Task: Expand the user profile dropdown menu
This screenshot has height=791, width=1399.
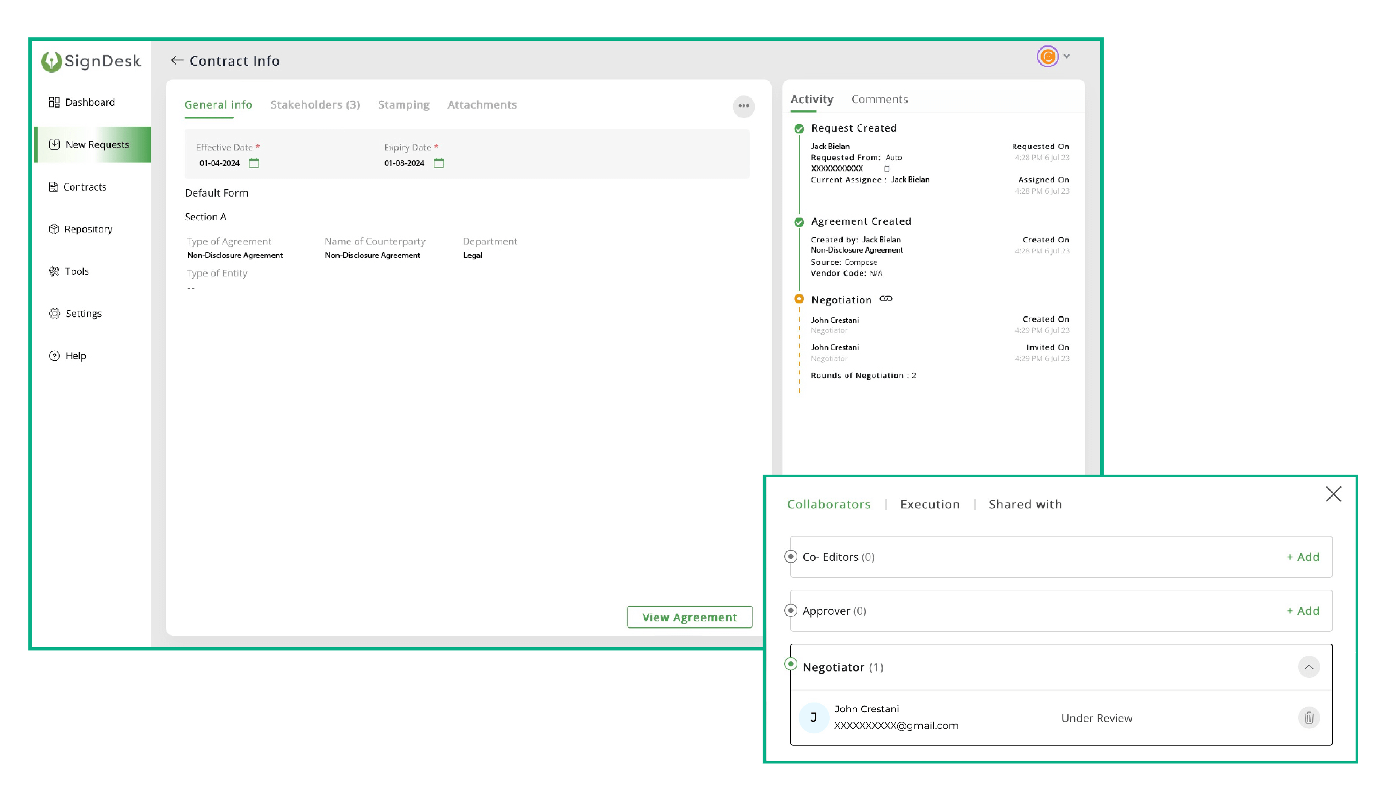Action: coord(1066,57)
